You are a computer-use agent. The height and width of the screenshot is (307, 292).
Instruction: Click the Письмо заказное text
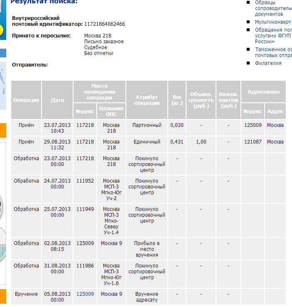coord(104,42)
